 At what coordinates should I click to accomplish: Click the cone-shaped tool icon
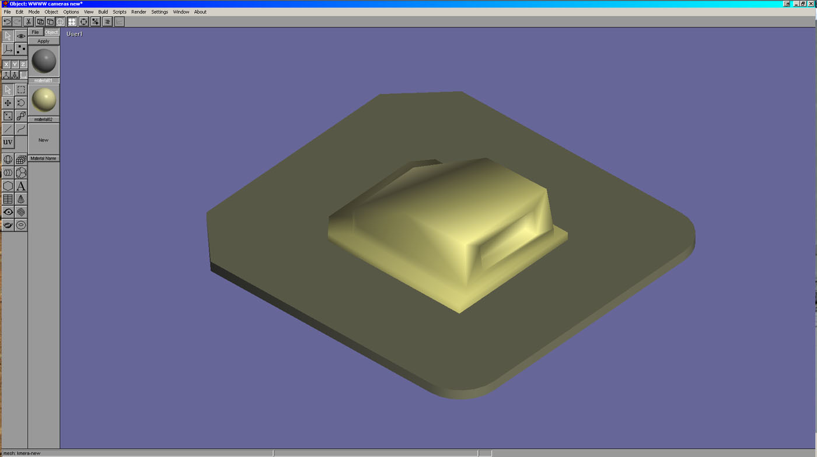coord(21,199)
